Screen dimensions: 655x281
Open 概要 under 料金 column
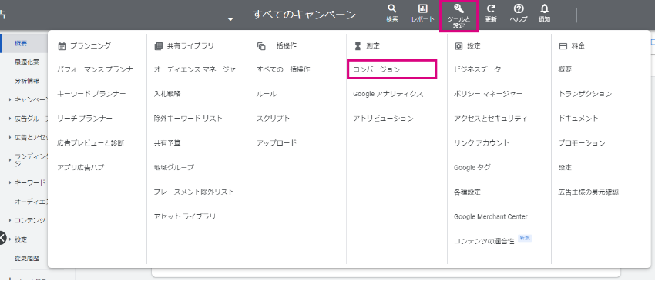565,69
